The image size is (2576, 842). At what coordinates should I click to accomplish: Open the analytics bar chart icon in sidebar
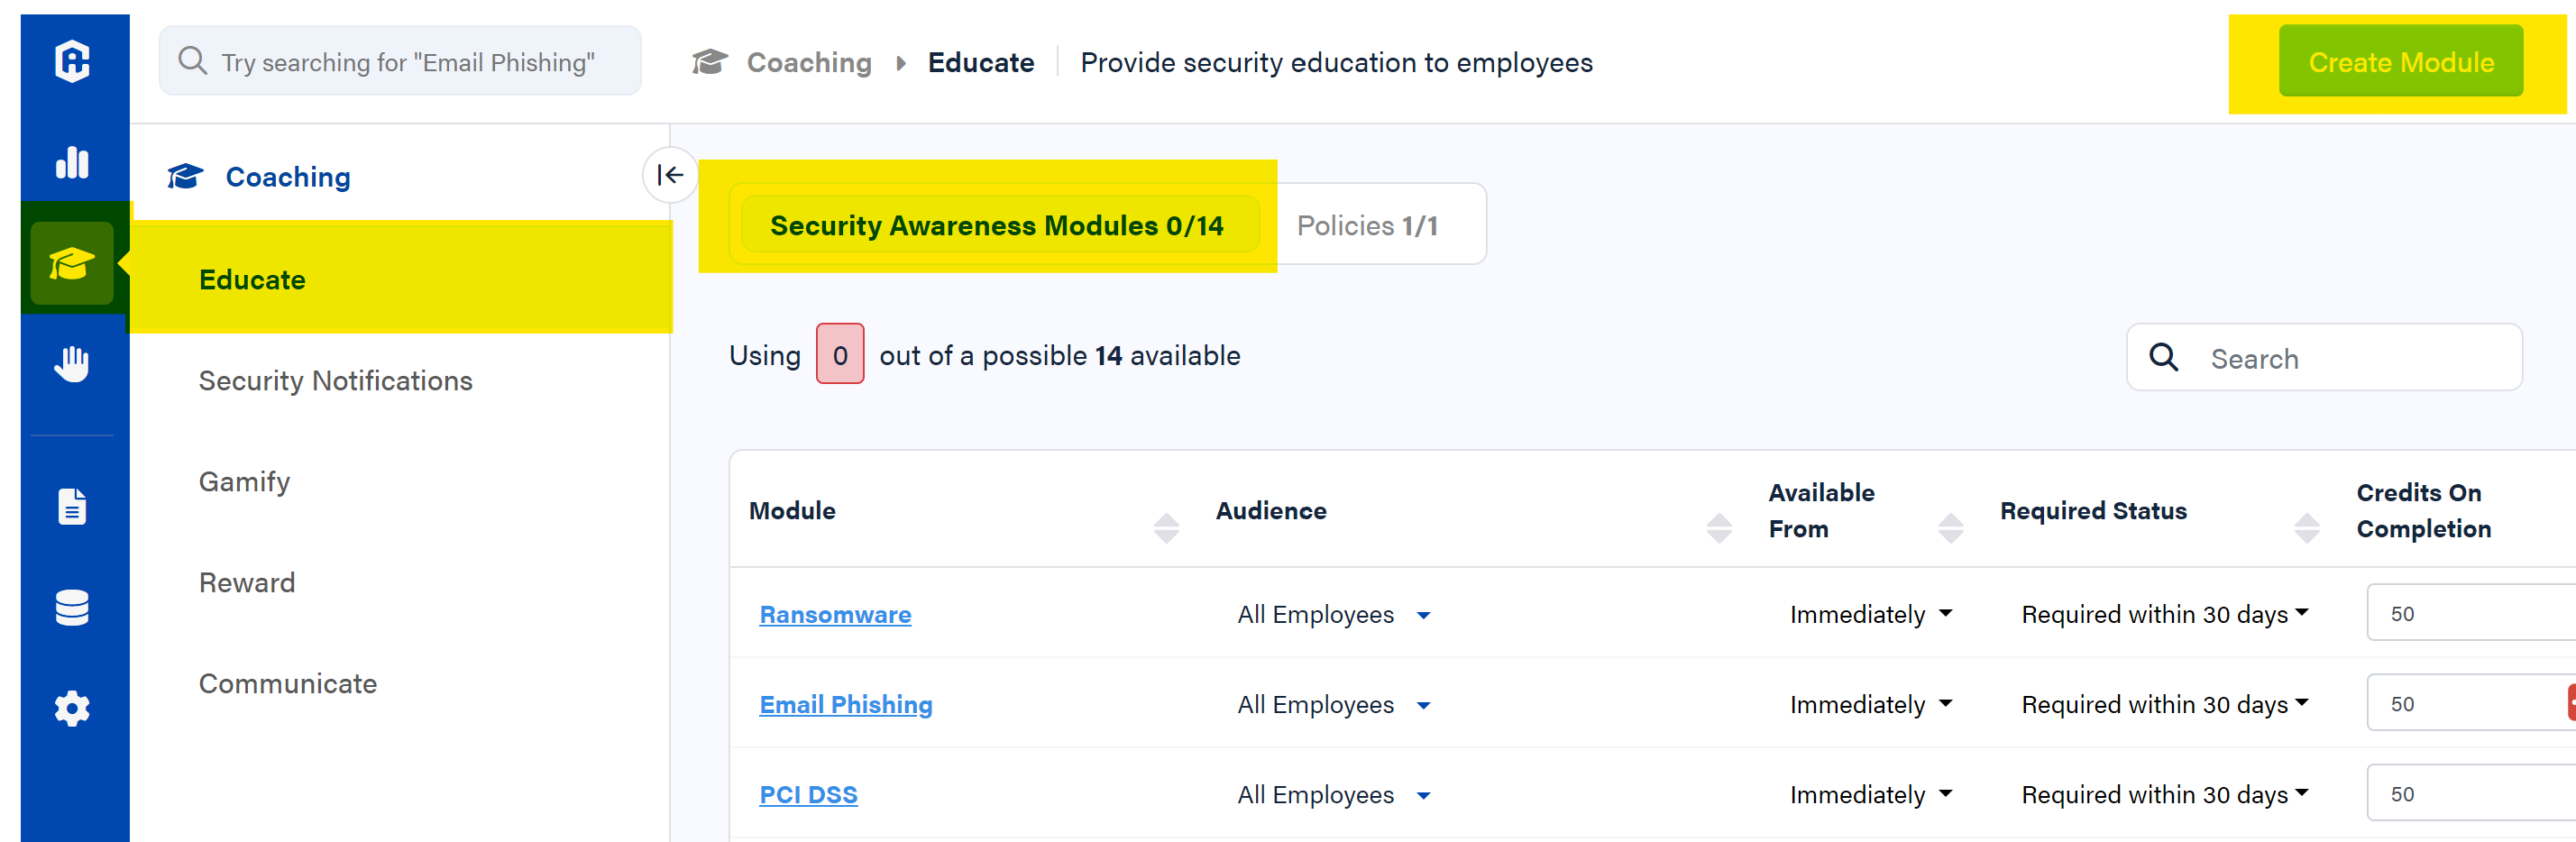click(x=73, y=163)
